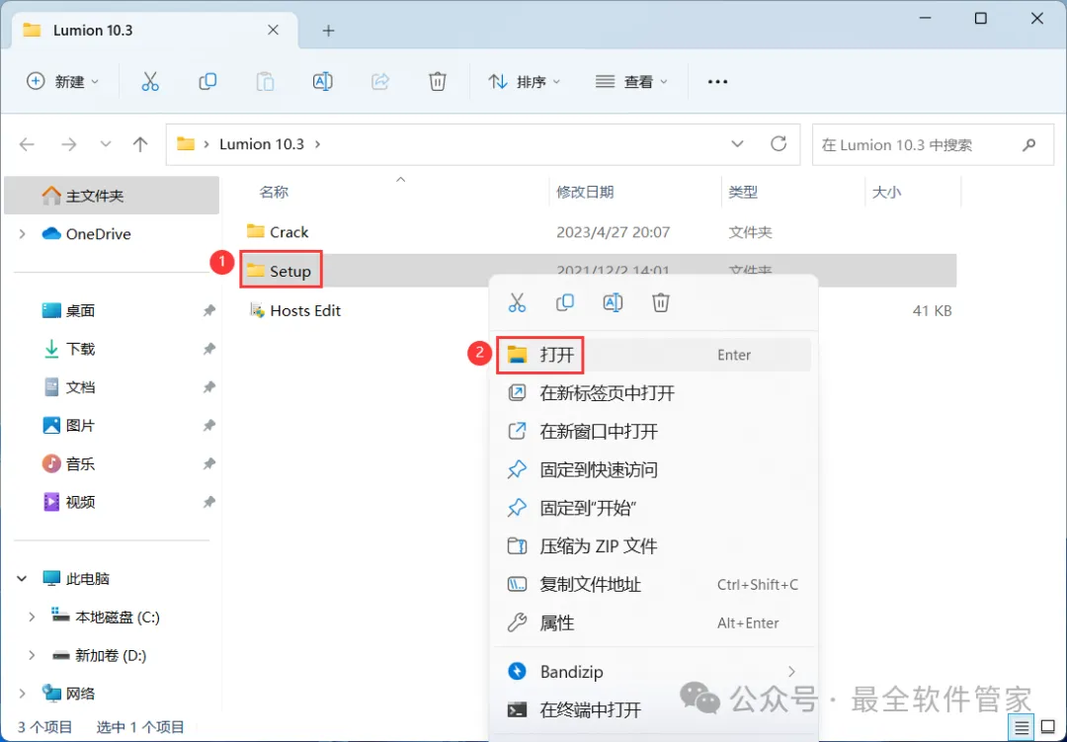1067x742 pixels.
Task: Switch to large thumbnails view in status bar
Action: click(x=1048, y=728)
